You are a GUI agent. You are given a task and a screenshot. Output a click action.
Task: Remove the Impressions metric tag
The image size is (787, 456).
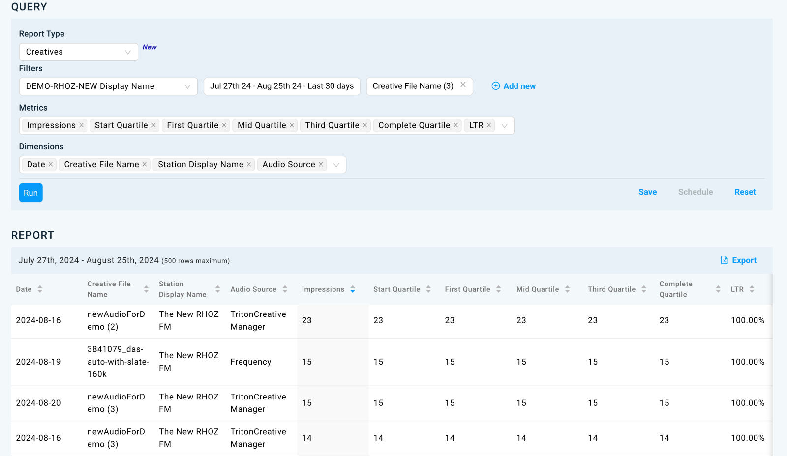tap(82, 125)
